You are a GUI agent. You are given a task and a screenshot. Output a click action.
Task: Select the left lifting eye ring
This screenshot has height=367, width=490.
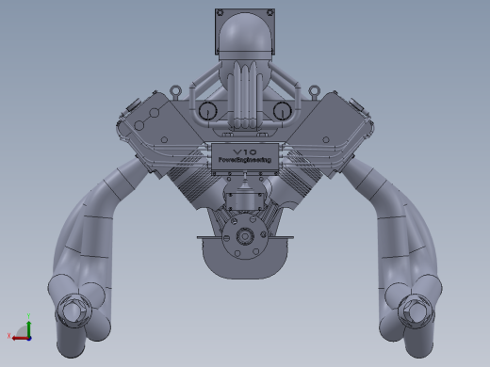click(x=175, y=91)
